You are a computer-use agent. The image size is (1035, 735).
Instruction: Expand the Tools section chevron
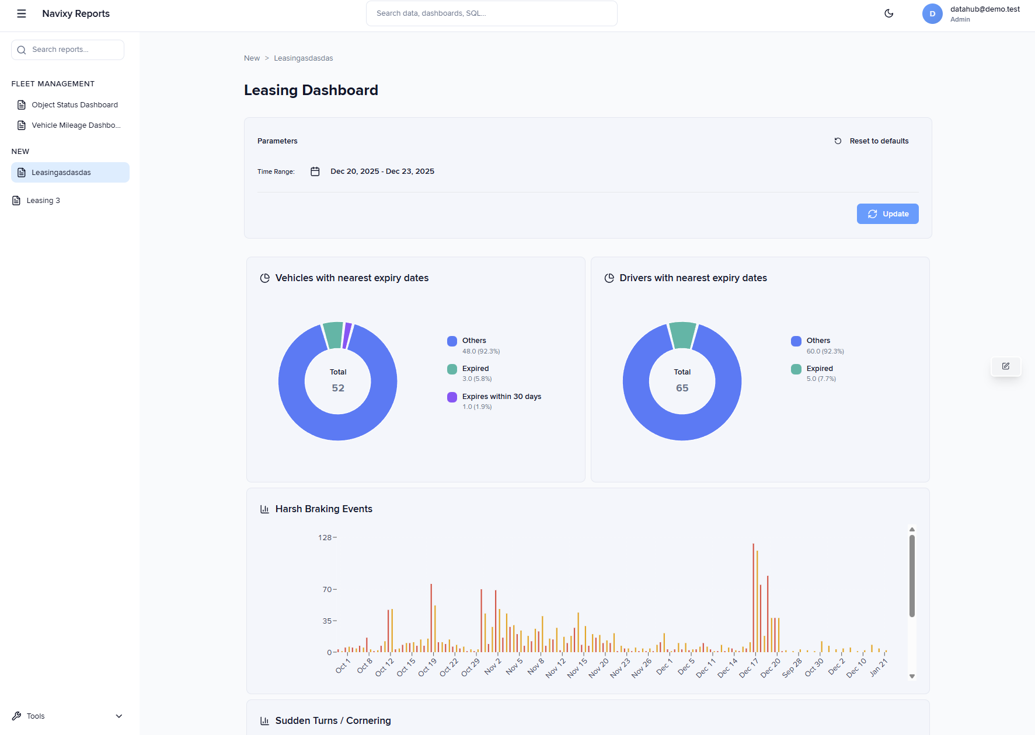click(119, 716)
